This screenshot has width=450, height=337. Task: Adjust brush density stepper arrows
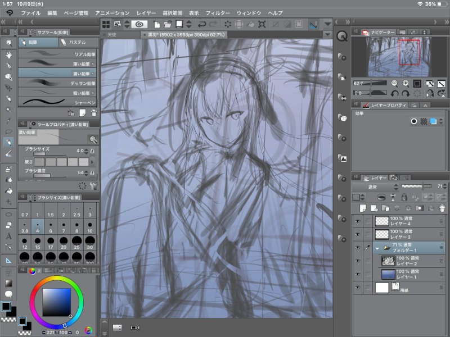click(86, 173)
